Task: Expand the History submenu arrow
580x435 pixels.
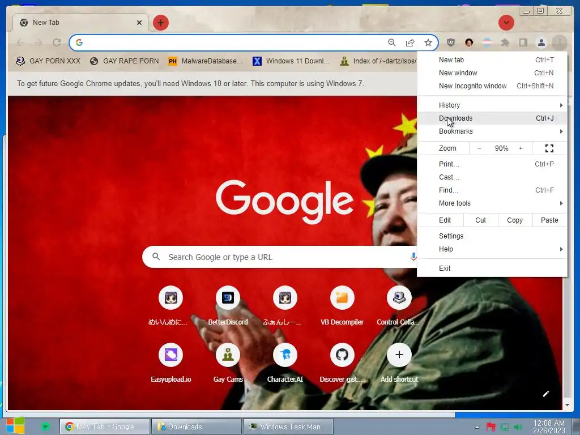Action: [x=561, y=105]
